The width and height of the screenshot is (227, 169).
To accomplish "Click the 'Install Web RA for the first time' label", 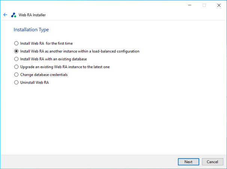I will click(46, 43).
